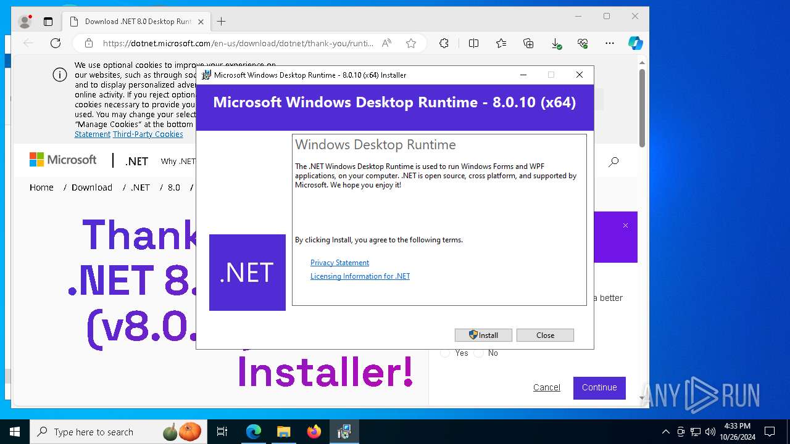Open Third-Party Cookies link in banner
Screen dimensions: 790x444
tap(148, 134)
